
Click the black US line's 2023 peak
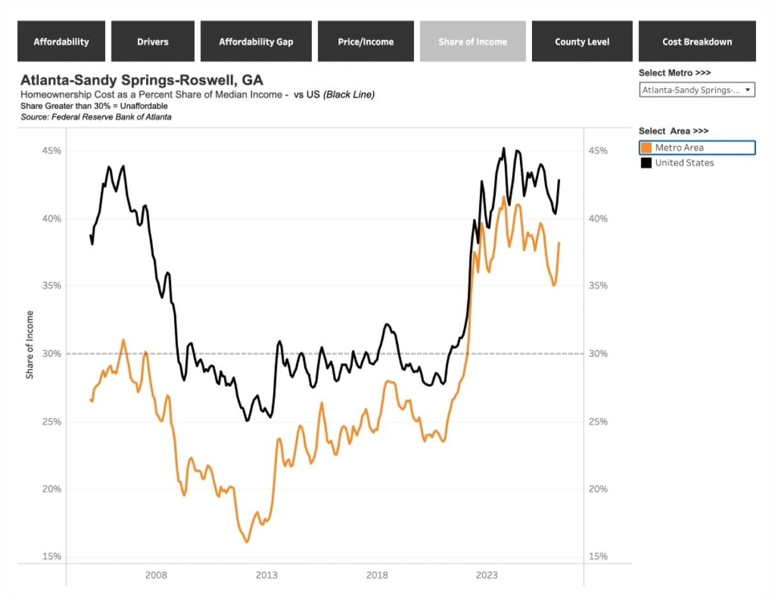pyautogui.click(x=503, y=148)
